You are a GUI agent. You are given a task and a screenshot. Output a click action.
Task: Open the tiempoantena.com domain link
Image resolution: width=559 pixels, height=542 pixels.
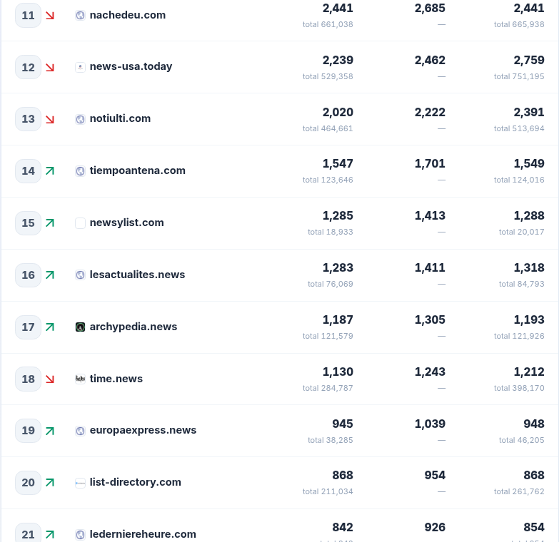(x=138, y=170)
